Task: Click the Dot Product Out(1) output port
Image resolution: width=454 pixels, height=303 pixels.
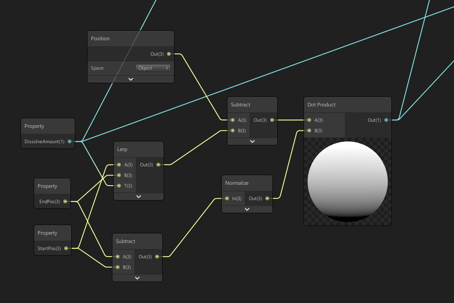Action: [386, 120]
